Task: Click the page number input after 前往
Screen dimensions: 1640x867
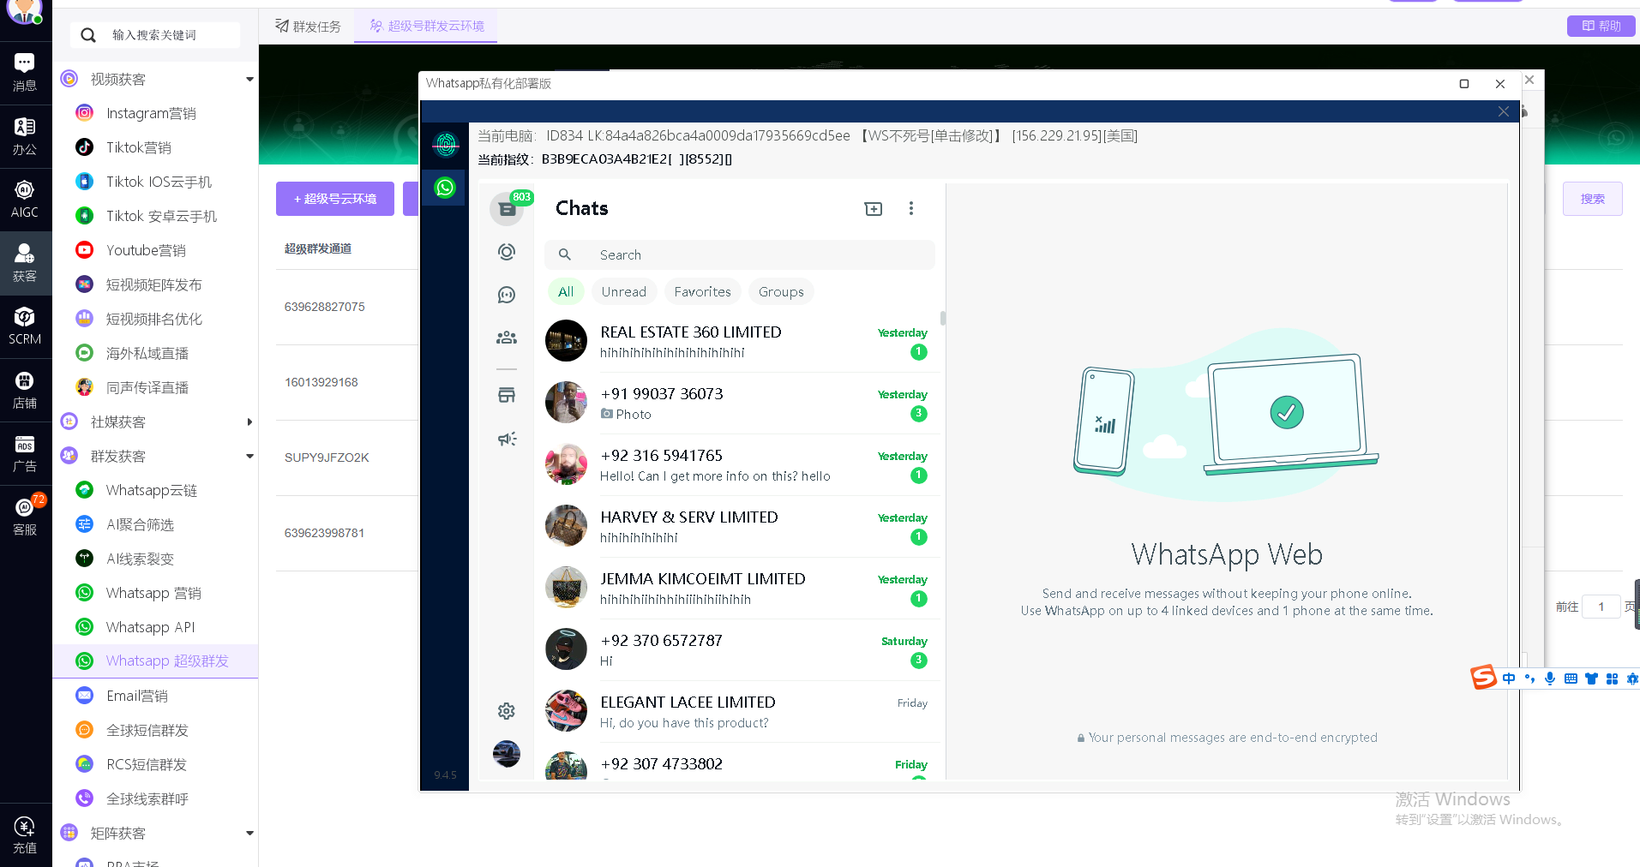Action: 1601,607
